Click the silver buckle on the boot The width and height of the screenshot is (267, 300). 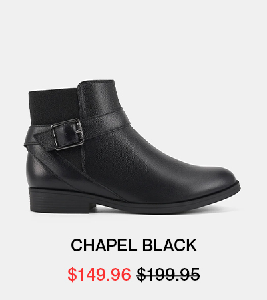[68, 134]
